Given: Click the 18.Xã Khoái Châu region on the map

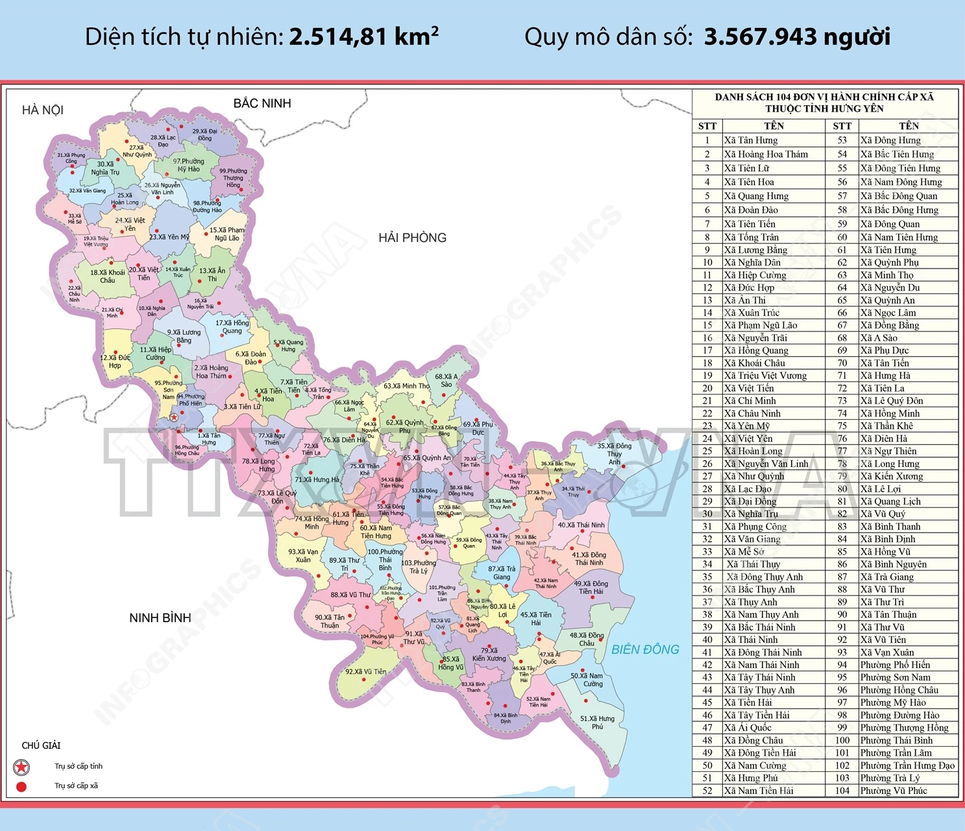Looking at the screenshot, I should click(107, 276).
